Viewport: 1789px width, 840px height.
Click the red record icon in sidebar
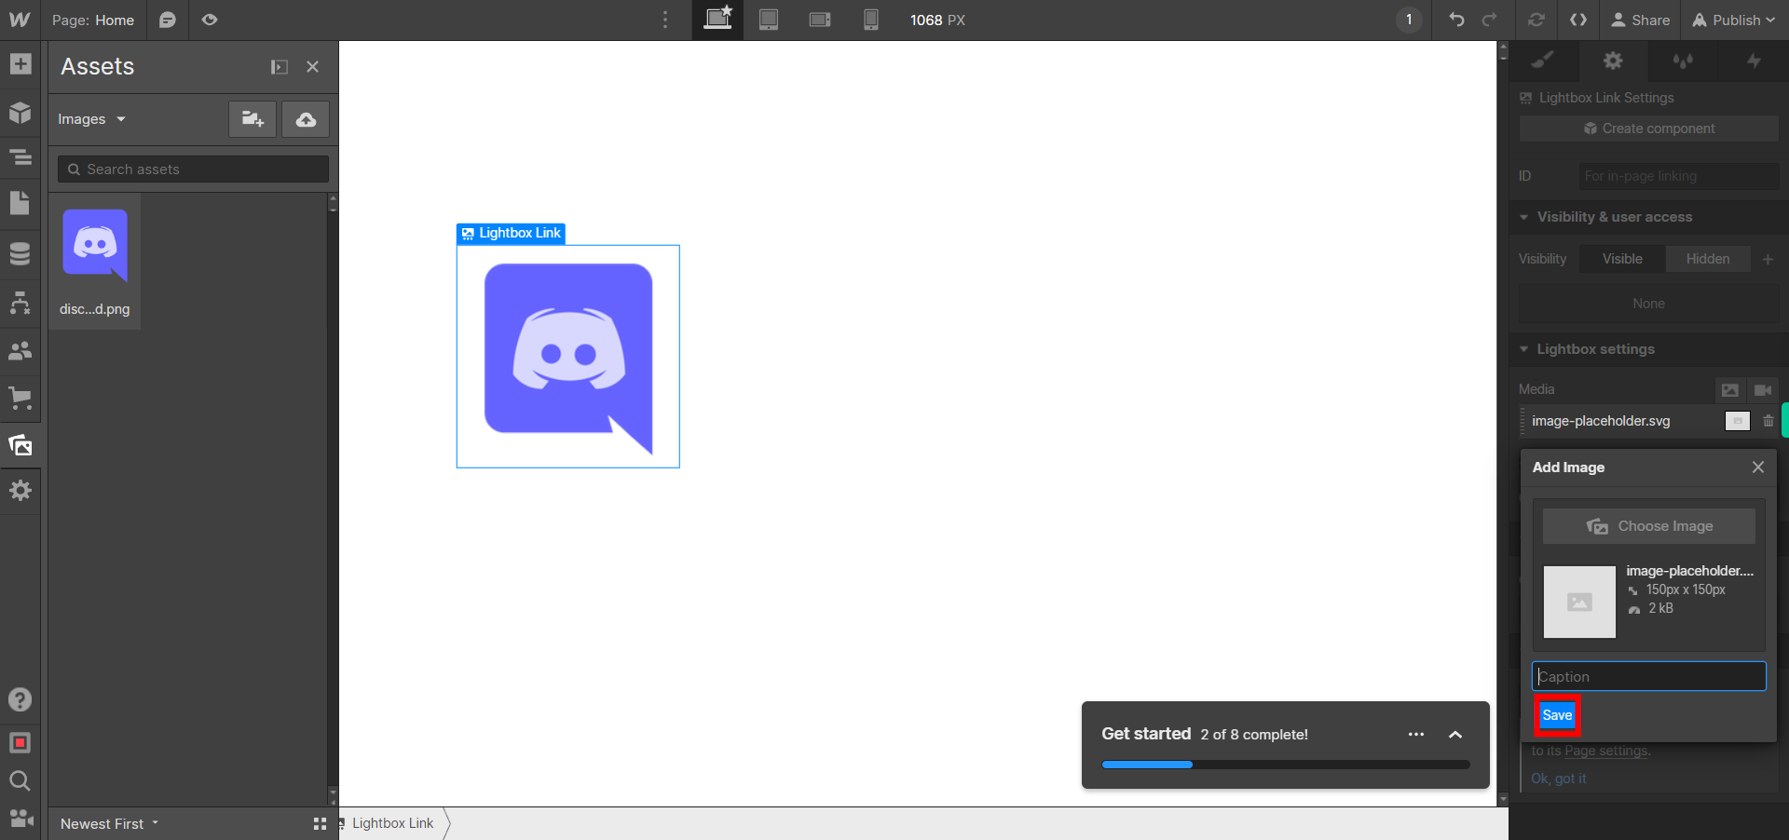(x=20, y=743)
